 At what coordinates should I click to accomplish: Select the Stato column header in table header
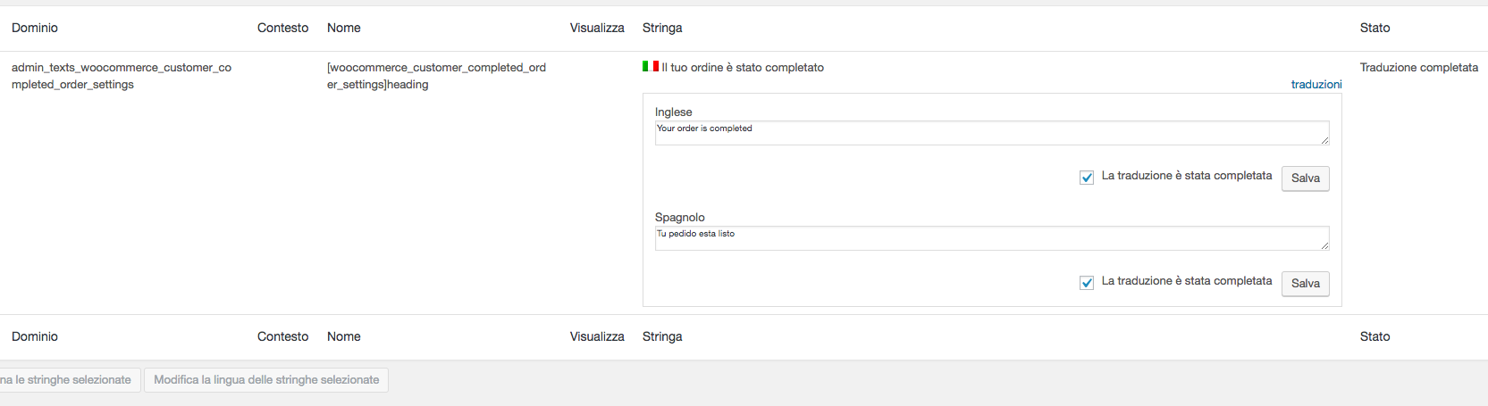(x=1375, y=28)
